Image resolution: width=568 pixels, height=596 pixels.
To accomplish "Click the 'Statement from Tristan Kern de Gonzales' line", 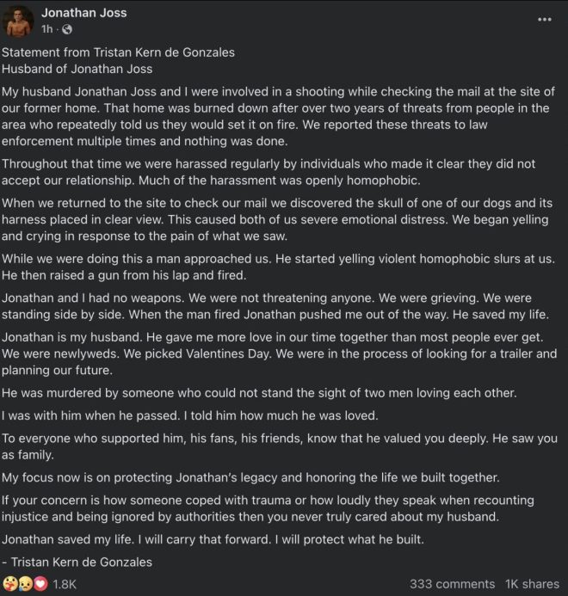I will tap(118, 52).
